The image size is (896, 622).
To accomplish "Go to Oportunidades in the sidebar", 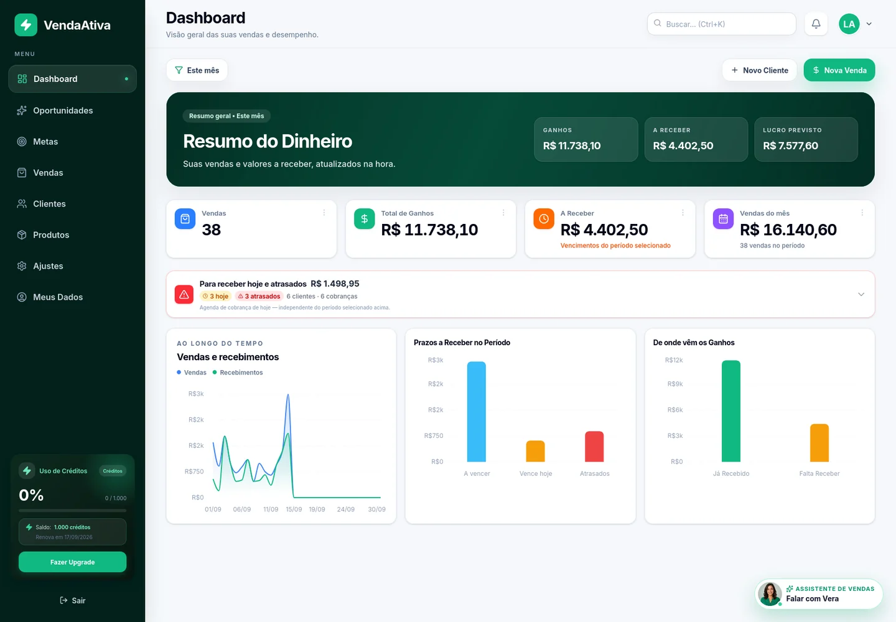I will pyautogui.click(x=72, y=111).
